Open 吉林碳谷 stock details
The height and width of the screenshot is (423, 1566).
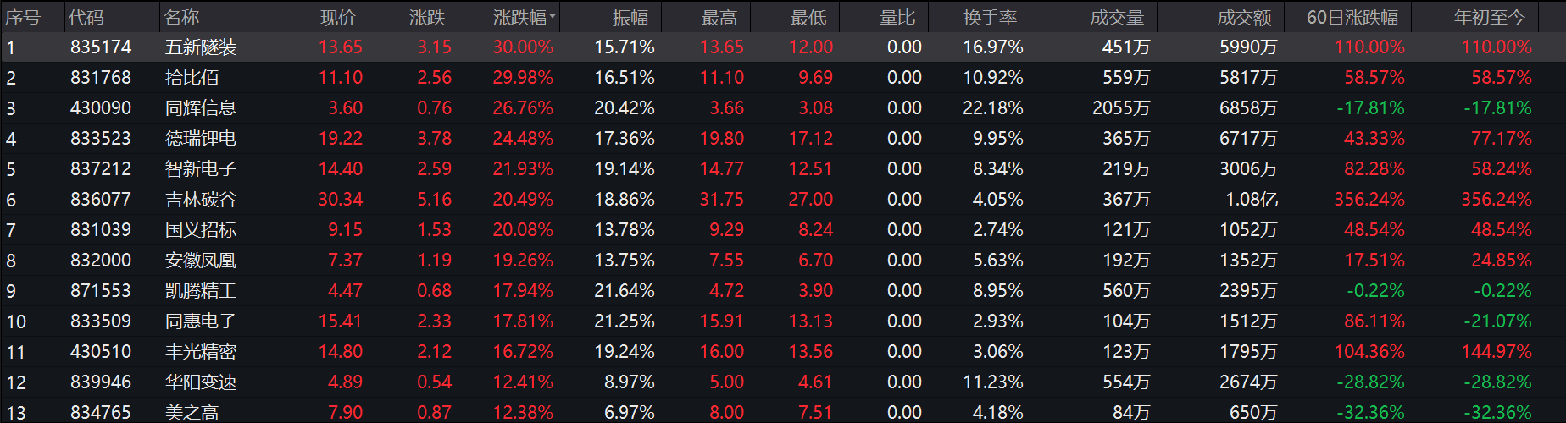click(x=200, y=200)
